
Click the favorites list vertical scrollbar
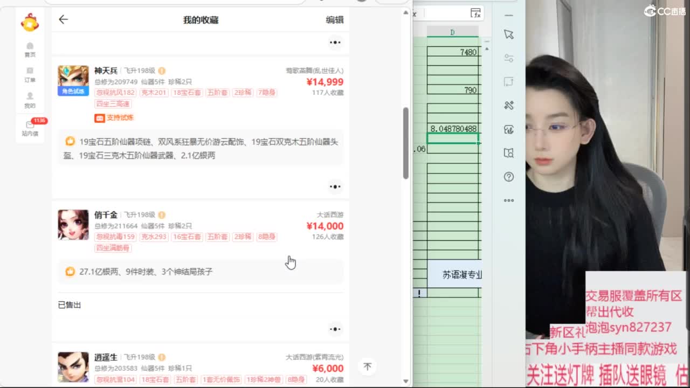coord(406,143)
